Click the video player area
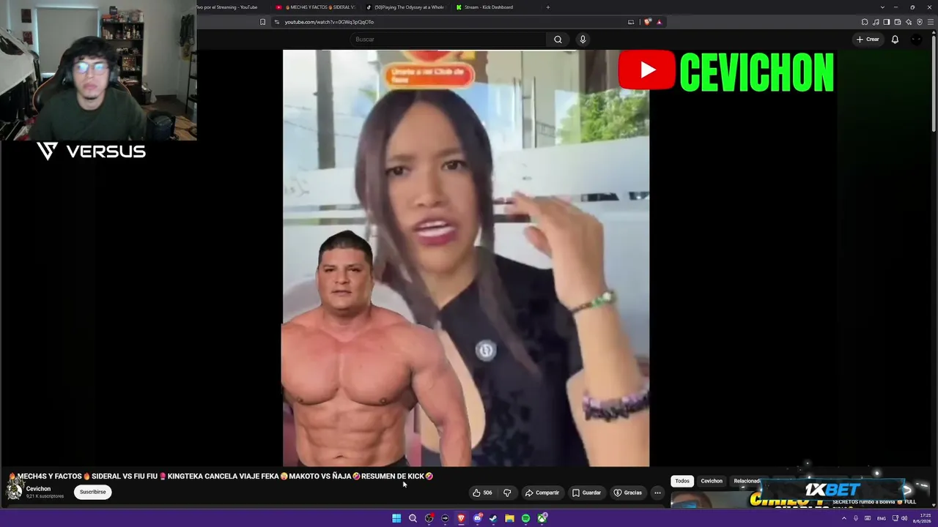The image size is (938, 527). point(466,258)
